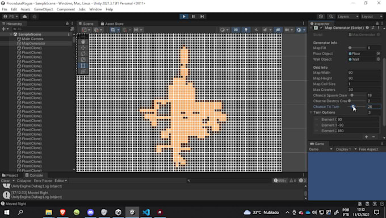Remove Turn Options element with minus

click(374, 137)
